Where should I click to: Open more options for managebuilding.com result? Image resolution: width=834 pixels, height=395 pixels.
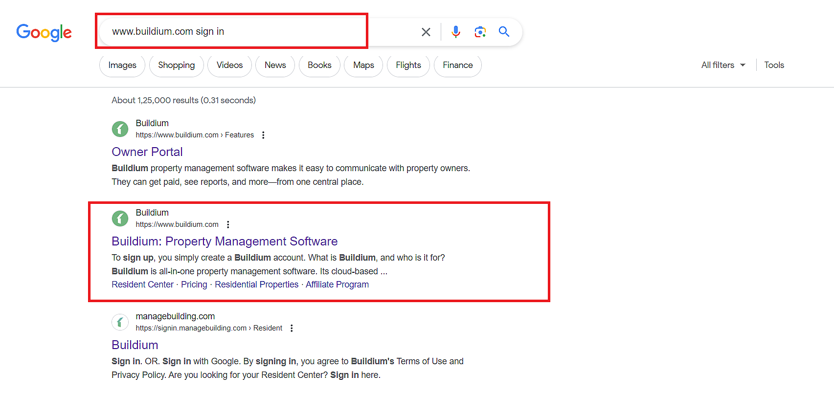[292, 328]
